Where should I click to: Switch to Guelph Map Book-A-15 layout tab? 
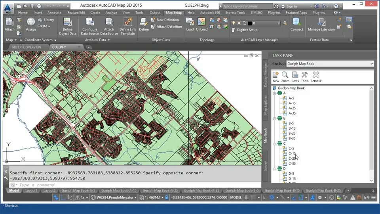tap(118, 191)
